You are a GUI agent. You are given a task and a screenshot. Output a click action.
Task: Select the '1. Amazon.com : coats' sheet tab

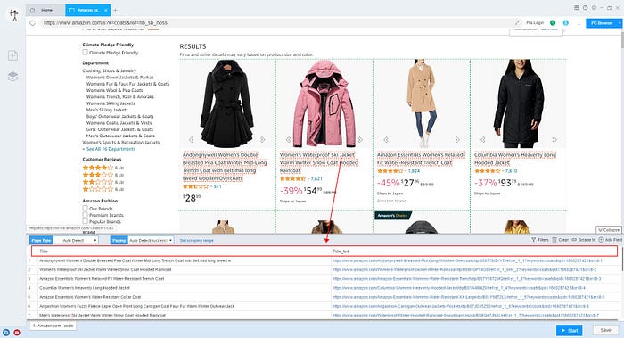point(53,326)
